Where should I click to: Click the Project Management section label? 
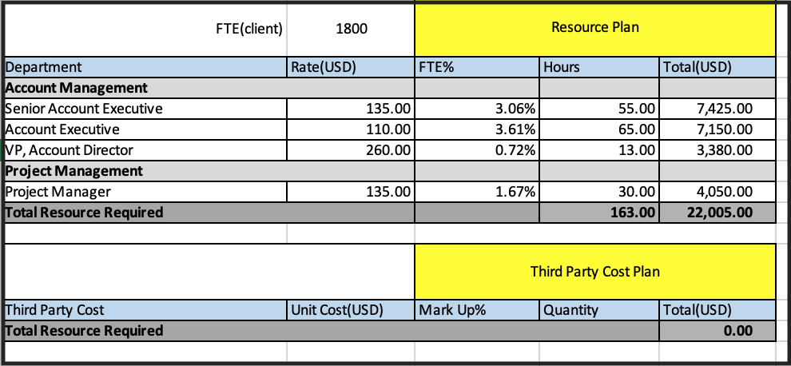tap(74, 171)
